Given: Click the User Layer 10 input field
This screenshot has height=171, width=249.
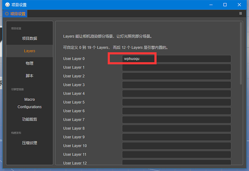Looking at the screenshot, I should (176, 146).
